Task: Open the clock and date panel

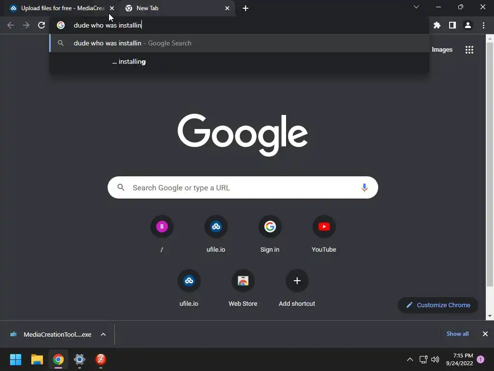Action: (x=460, y=359)
